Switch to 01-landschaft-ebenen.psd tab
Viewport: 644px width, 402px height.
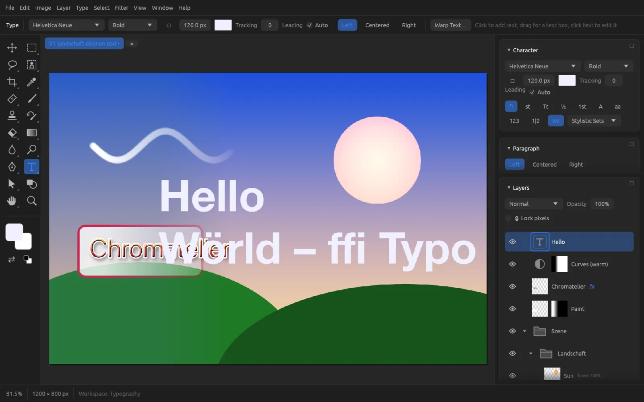click(x=84, y=43)
